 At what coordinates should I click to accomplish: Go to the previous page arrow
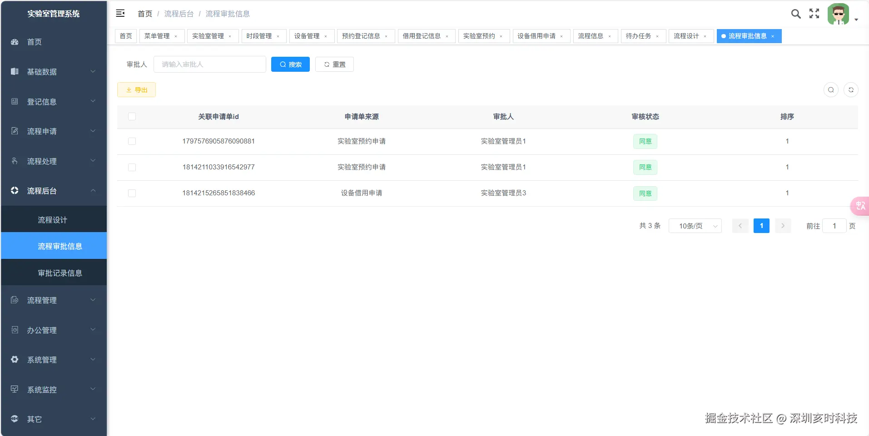[740, 226]
